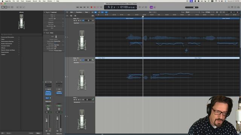Click the channel strip volume fader

[x=47, y=120]
